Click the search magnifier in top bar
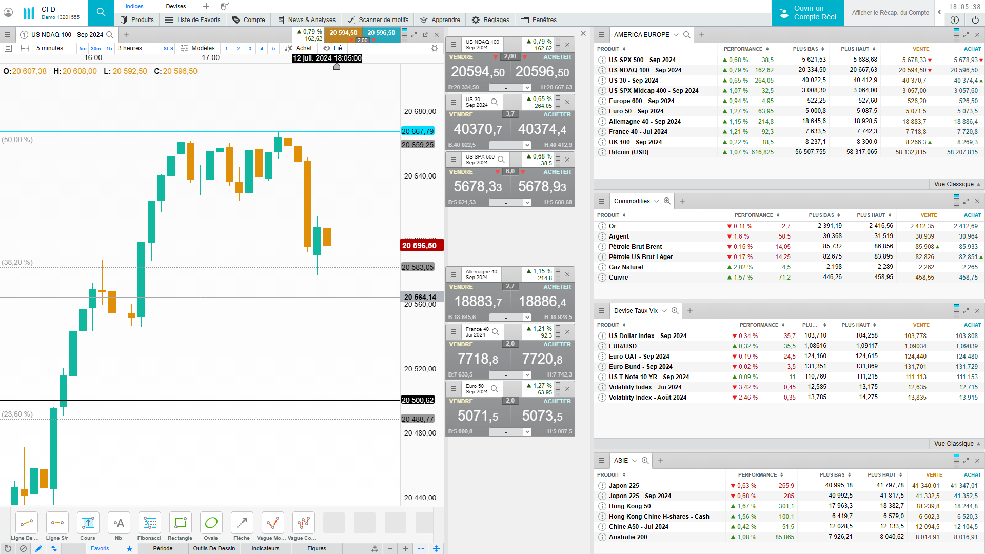This screenshot has height=554, width=985. [101, 12]
